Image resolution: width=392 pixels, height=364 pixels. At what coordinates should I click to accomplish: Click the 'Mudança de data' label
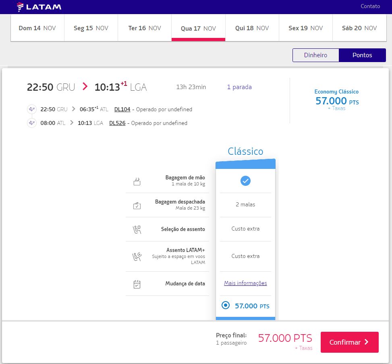[185, 283]
